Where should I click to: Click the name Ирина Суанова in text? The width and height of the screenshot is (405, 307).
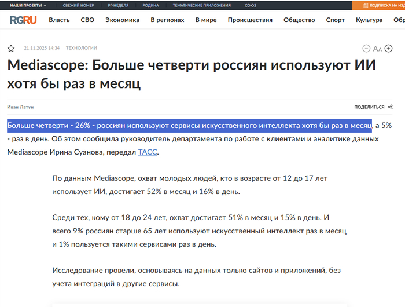click(x=76, y=152)
